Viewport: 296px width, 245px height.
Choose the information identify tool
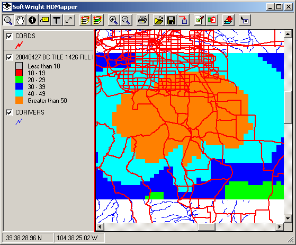tap(32, 20)
